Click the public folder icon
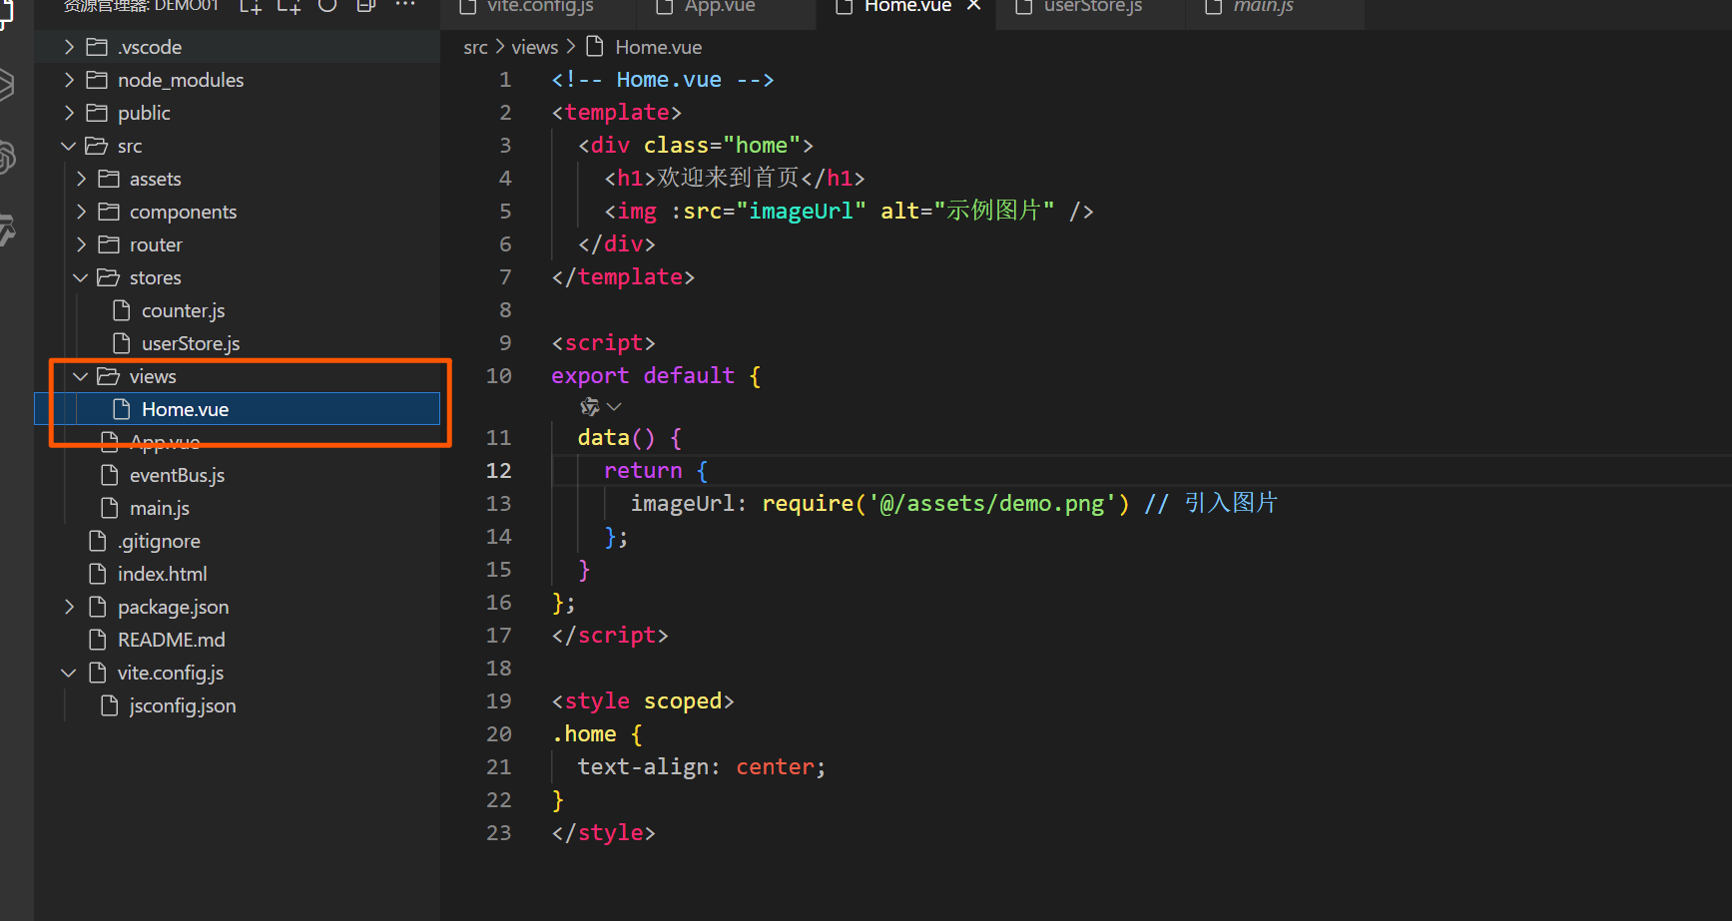Viewport: 1732px width, 921px height. [x=97, y=113]
